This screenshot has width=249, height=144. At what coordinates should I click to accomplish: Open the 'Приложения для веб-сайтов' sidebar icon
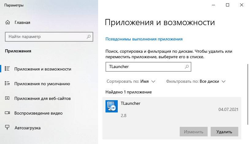tap(8, 98)
